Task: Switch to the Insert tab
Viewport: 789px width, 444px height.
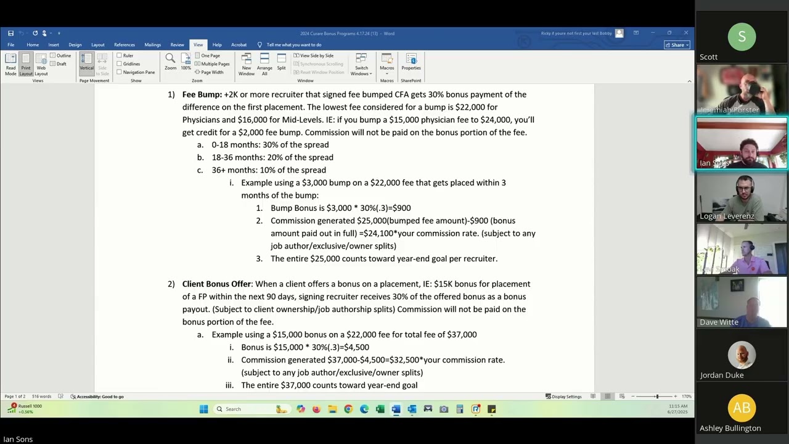Action: (54, 45)
